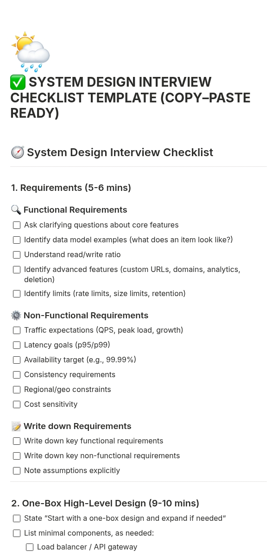Check "Load balancer / API gateway" sub-item
The height and width of the screenshot is (556, 278).
point(30,547)
